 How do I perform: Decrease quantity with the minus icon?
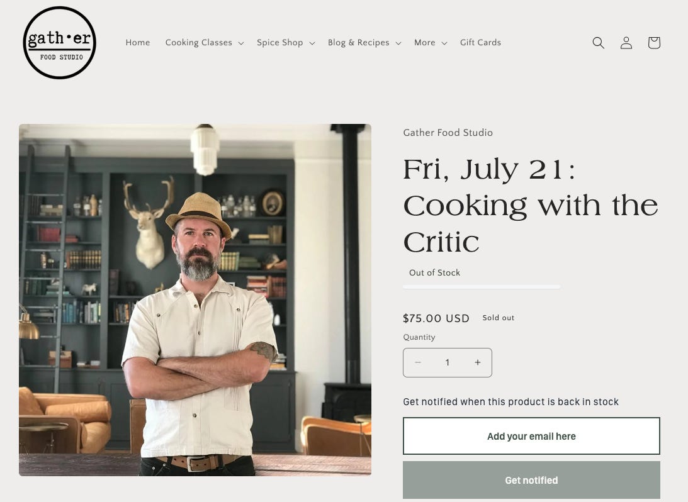[x=418, y=362]
